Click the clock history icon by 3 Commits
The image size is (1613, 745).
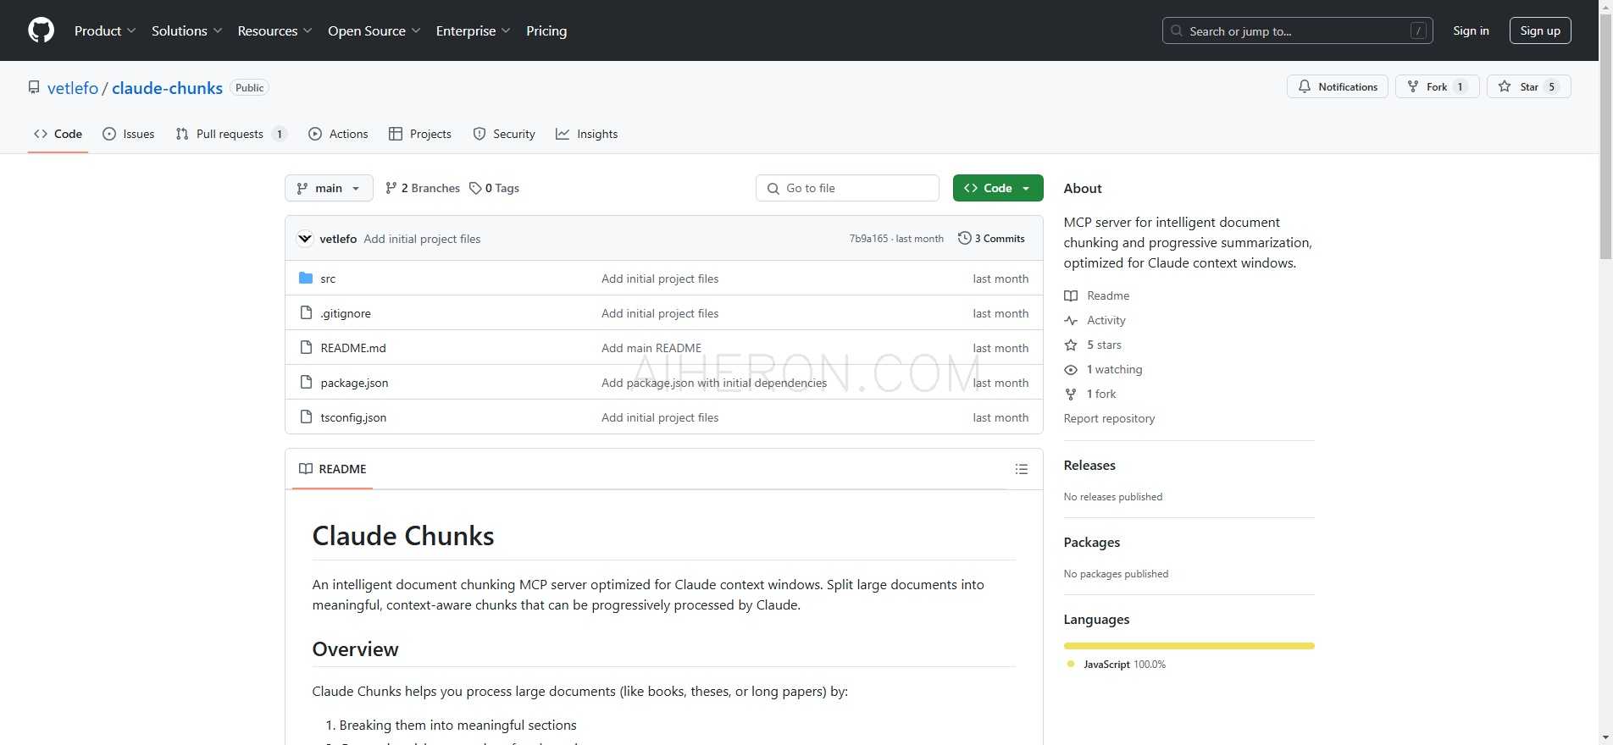click(964, 238)
